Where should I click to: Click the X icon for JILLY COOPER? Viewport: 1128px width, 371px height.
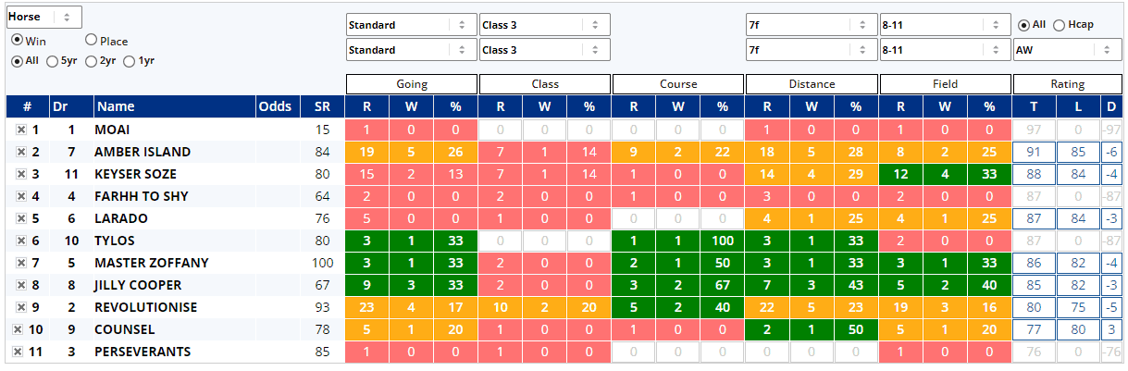pyautogui.click(x=21, y=286)
